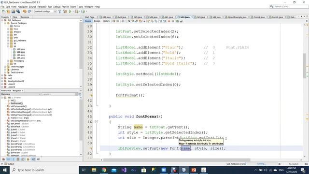Click the Open Project toolbar icon
Image resolution: width=309 pixels, height=174 pixels.
(x=13, y=12)
